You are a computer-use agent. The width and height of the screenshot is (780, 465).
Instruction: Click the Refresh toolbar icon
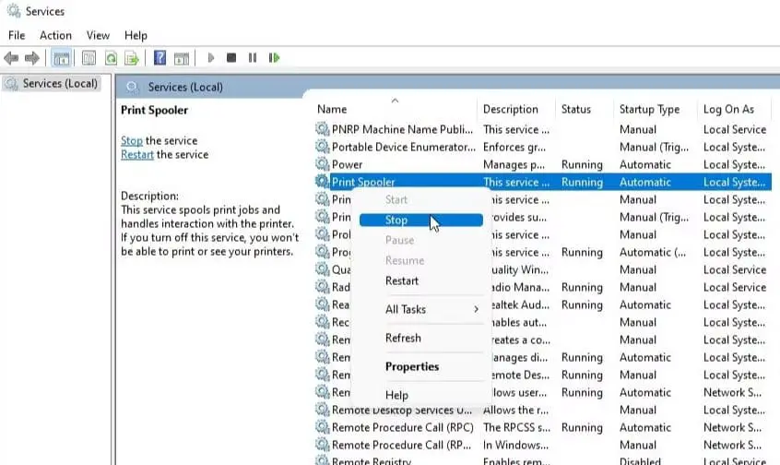(x=111, y=58)
